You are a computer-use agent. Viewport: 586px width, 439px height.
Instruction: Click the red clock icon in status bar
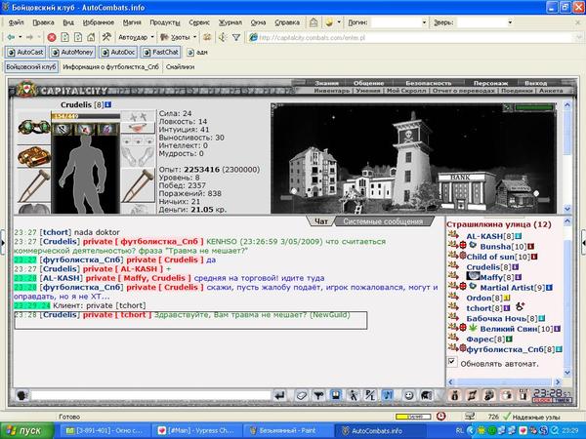(x=441, y=416)
